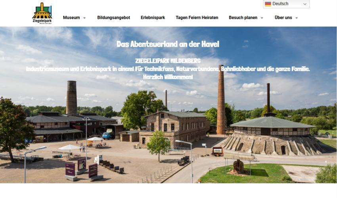Open the Museum menu

pos(71,17)
